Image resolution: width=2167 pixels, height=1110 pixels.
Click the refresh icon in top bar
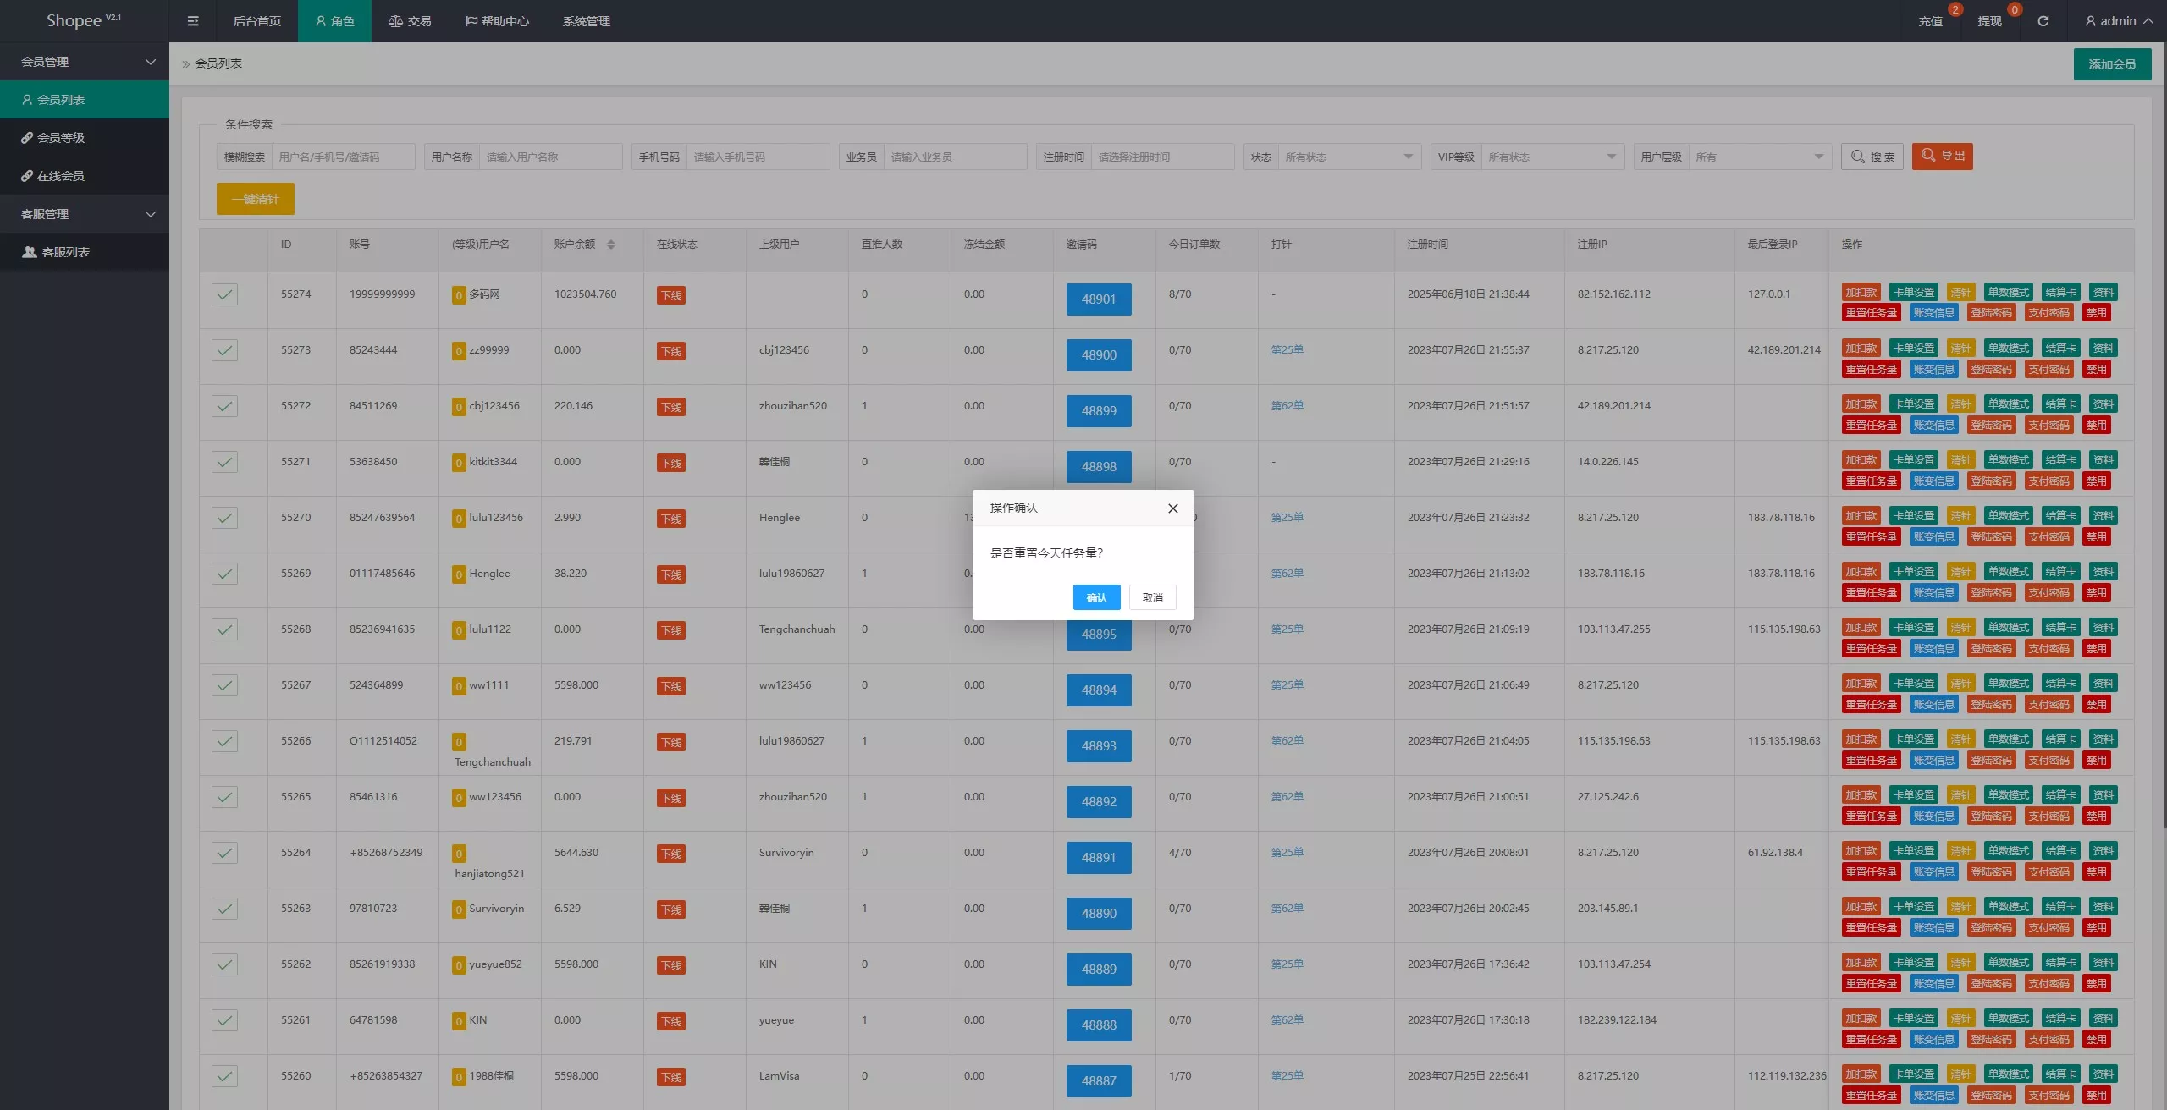coord(2043,21)
